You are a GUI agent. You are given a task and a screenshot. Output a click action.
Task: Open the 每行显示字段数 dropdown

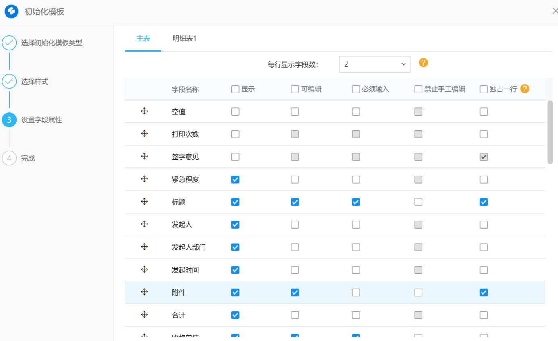pyautogui.click(x=374, y=64)
